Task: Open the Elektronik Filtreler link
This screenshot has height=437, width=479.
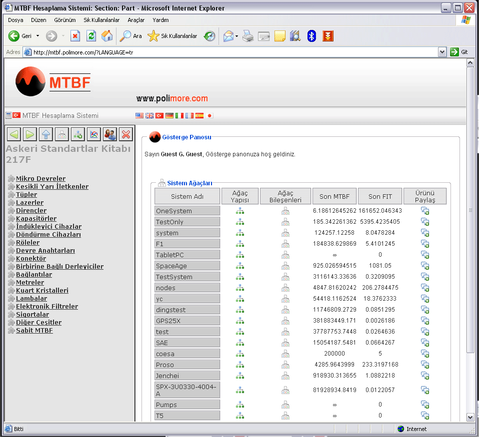Action: coord(47,306)
